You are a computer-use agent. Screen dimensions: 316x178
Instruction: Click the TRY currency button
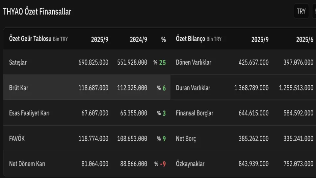(x=301, y=12)
